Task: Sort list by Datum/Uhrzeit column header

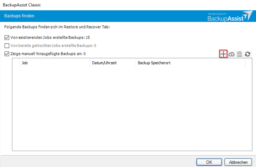Action: (112, 63)
